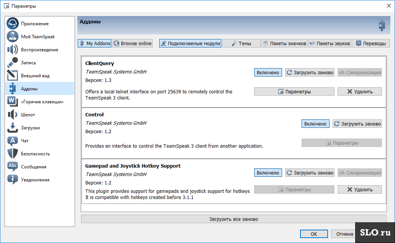This screenshot has width=395, height=243.
Task: Reload Gamepad plugin with Загрузить заново
Action: (x=310, y=173)
